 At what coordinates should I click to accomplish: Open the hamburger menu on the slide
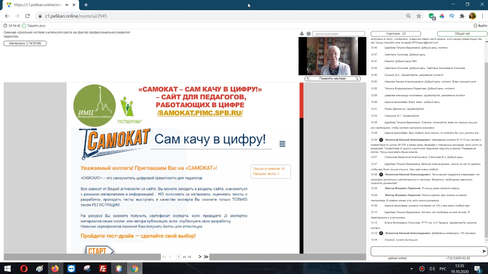click(282, 144)
